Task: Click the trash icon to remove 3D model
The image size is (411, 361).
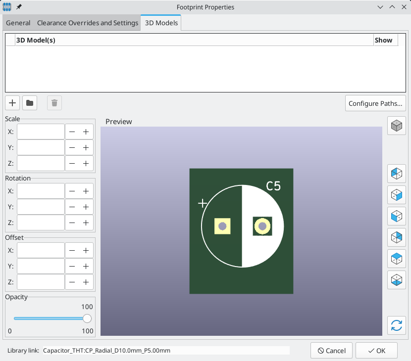Action: (54, 103)
